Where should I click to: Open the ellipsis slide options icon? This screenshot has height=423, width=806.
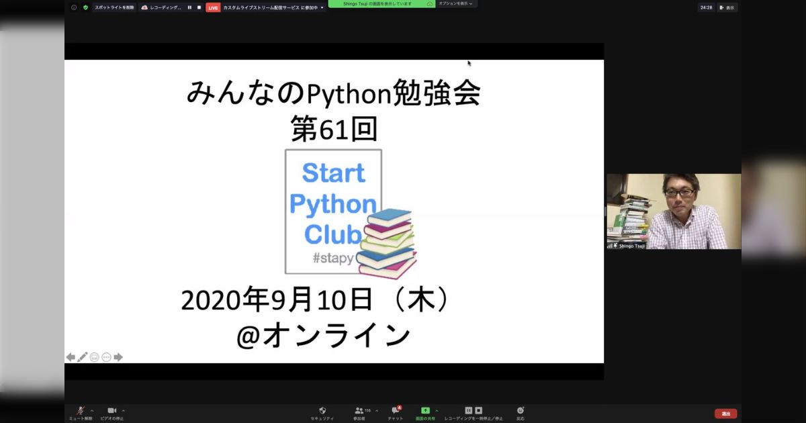105,357
